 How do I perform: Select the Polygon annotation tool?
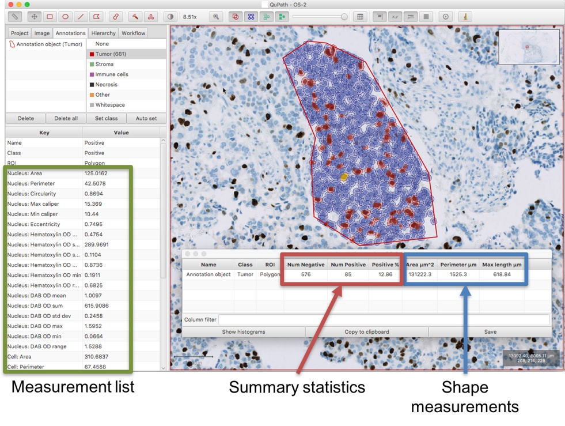point(96,17)
